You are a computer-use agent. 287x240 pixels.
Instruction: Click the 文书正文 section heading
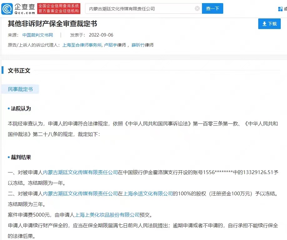click(x=19, y=71)
